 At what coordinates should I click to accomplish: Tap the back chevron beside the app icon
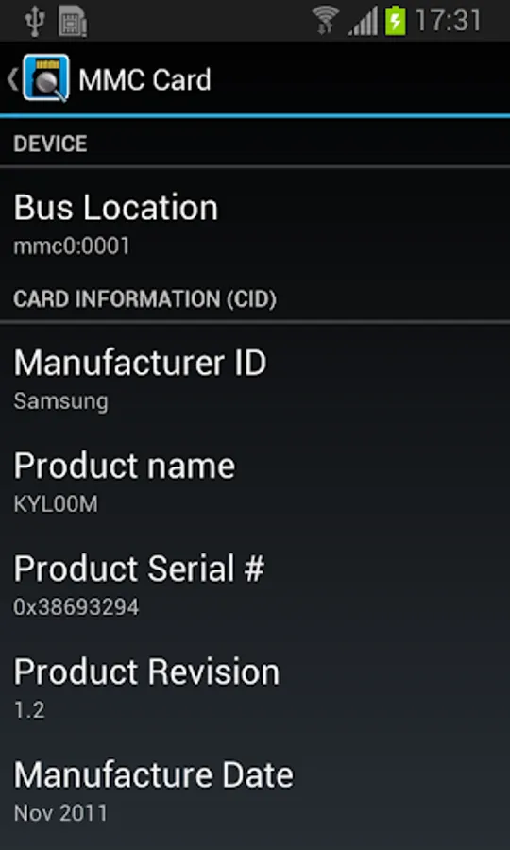(x=12, y=79)
